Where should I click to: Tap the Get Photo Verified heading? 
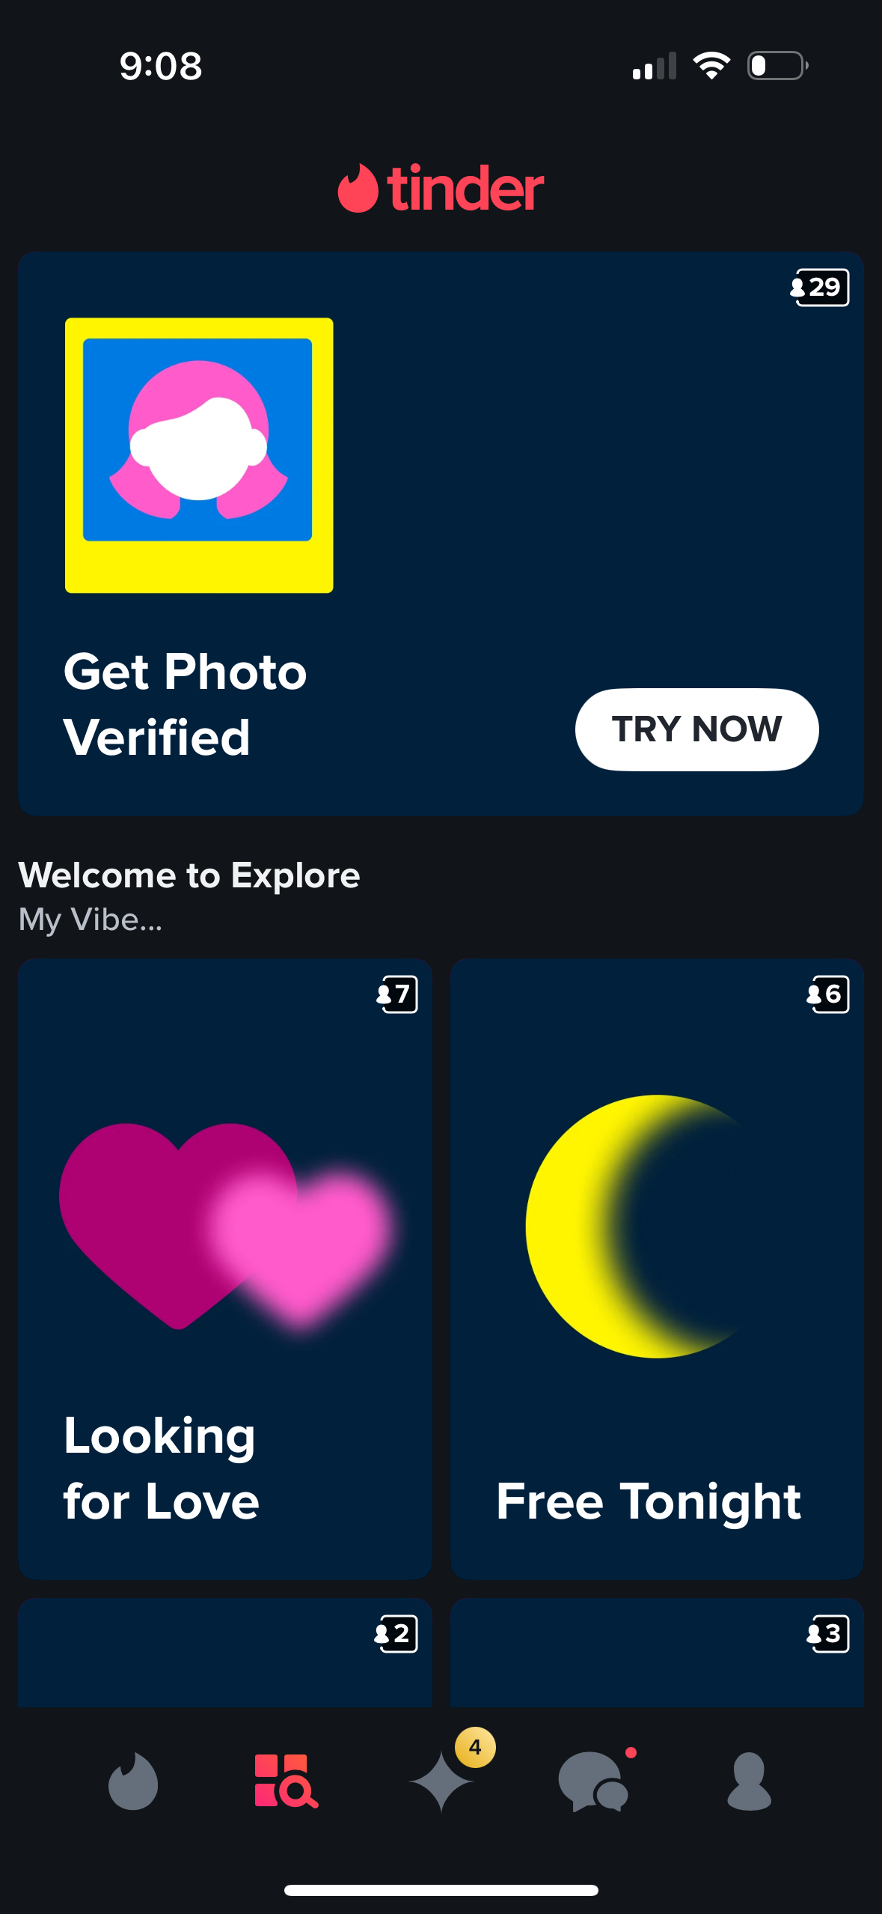(186, 704)
